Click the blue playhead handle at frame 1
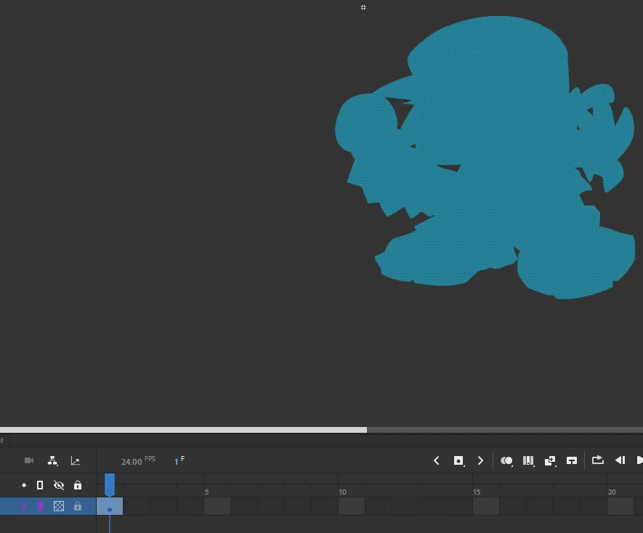This screenshot has width=643, height=533. 110,485
